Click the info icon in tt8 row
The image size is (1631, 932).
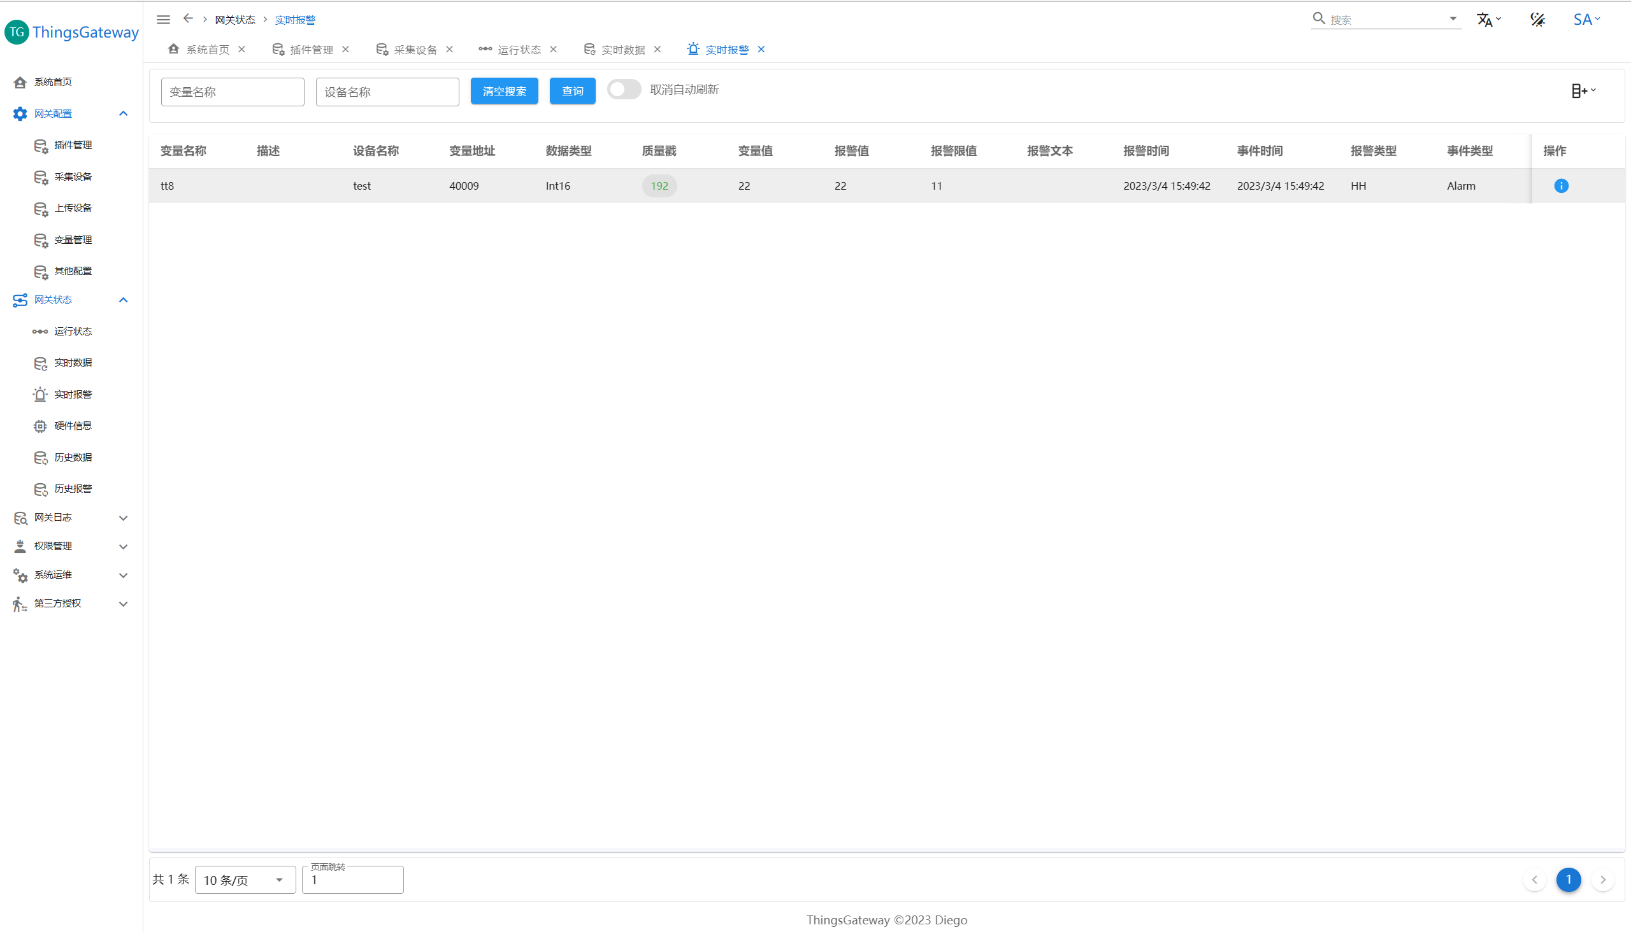1560,186
